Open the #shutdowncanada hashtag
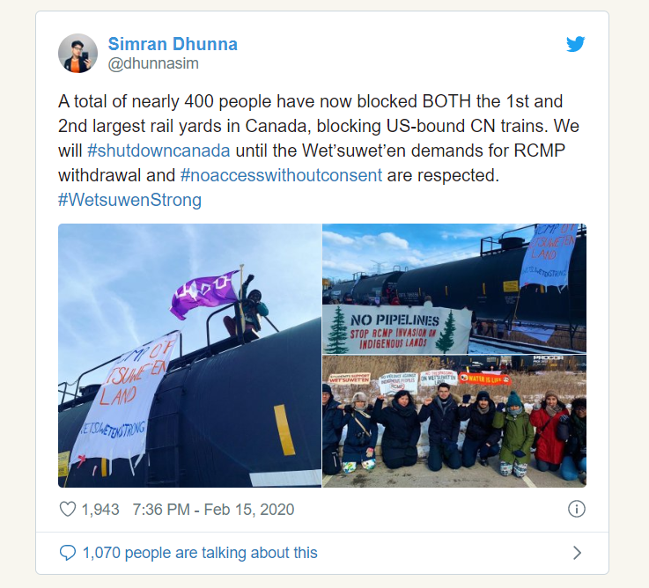The height and width of the screenshot is (588, 649). (x=159, y=151)
